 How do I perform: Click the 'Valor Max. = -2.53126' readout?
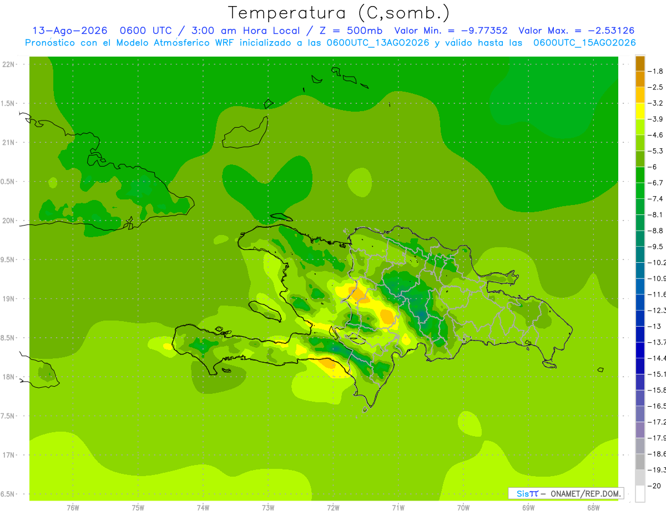point(576,31)
